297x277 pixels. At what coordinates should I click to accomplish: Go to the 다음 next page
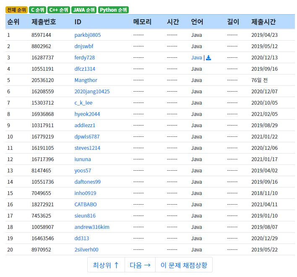pos(140,265)
